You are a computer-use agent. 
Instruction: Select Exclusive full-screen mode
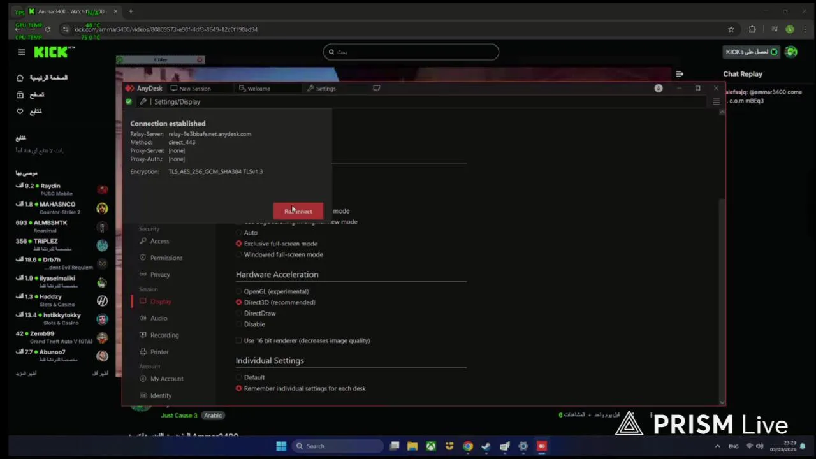tap(277, 244)
